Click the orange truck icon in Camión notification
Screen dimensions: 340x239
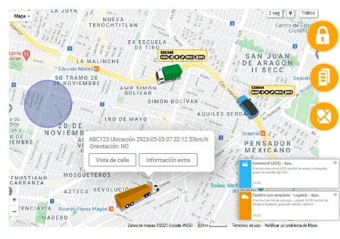(245, 197)
